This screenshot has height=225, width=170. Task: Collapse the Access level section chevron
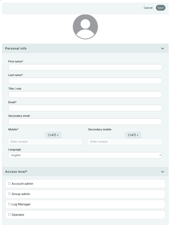[162, 172]
